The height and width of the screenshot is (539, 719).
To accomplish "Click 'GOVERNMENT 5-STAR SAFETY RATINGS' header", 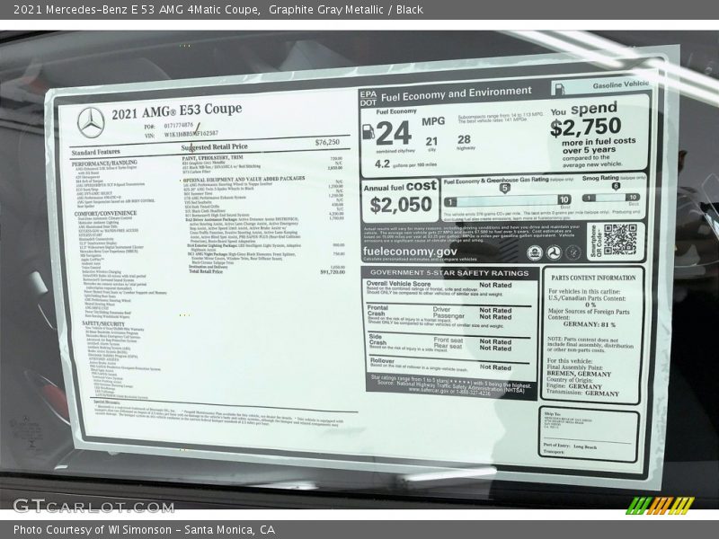I will click(x=449, y=273).
